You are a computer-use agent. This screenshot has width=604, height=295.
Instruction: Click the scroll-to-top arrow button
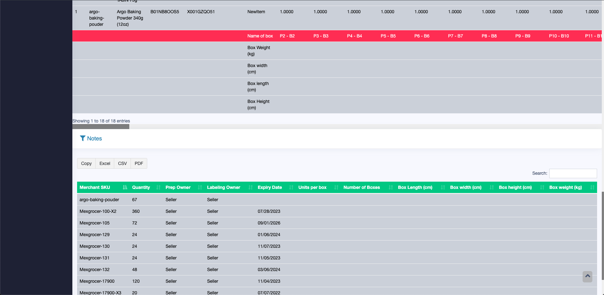[587, 276]
